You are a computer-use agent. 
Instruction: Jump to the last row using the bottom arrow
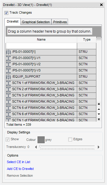(99, 119)
